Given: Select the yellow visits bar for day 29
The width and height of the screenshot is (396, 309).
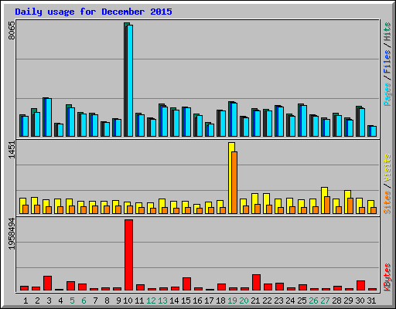Looking at the screenshot, I should point(347,202).
